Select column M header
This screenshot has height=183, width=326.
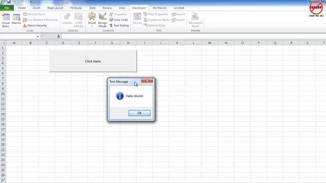(x=210, y=43)
